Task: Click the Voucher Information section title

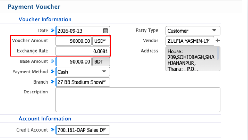Action: pos(45,19)
